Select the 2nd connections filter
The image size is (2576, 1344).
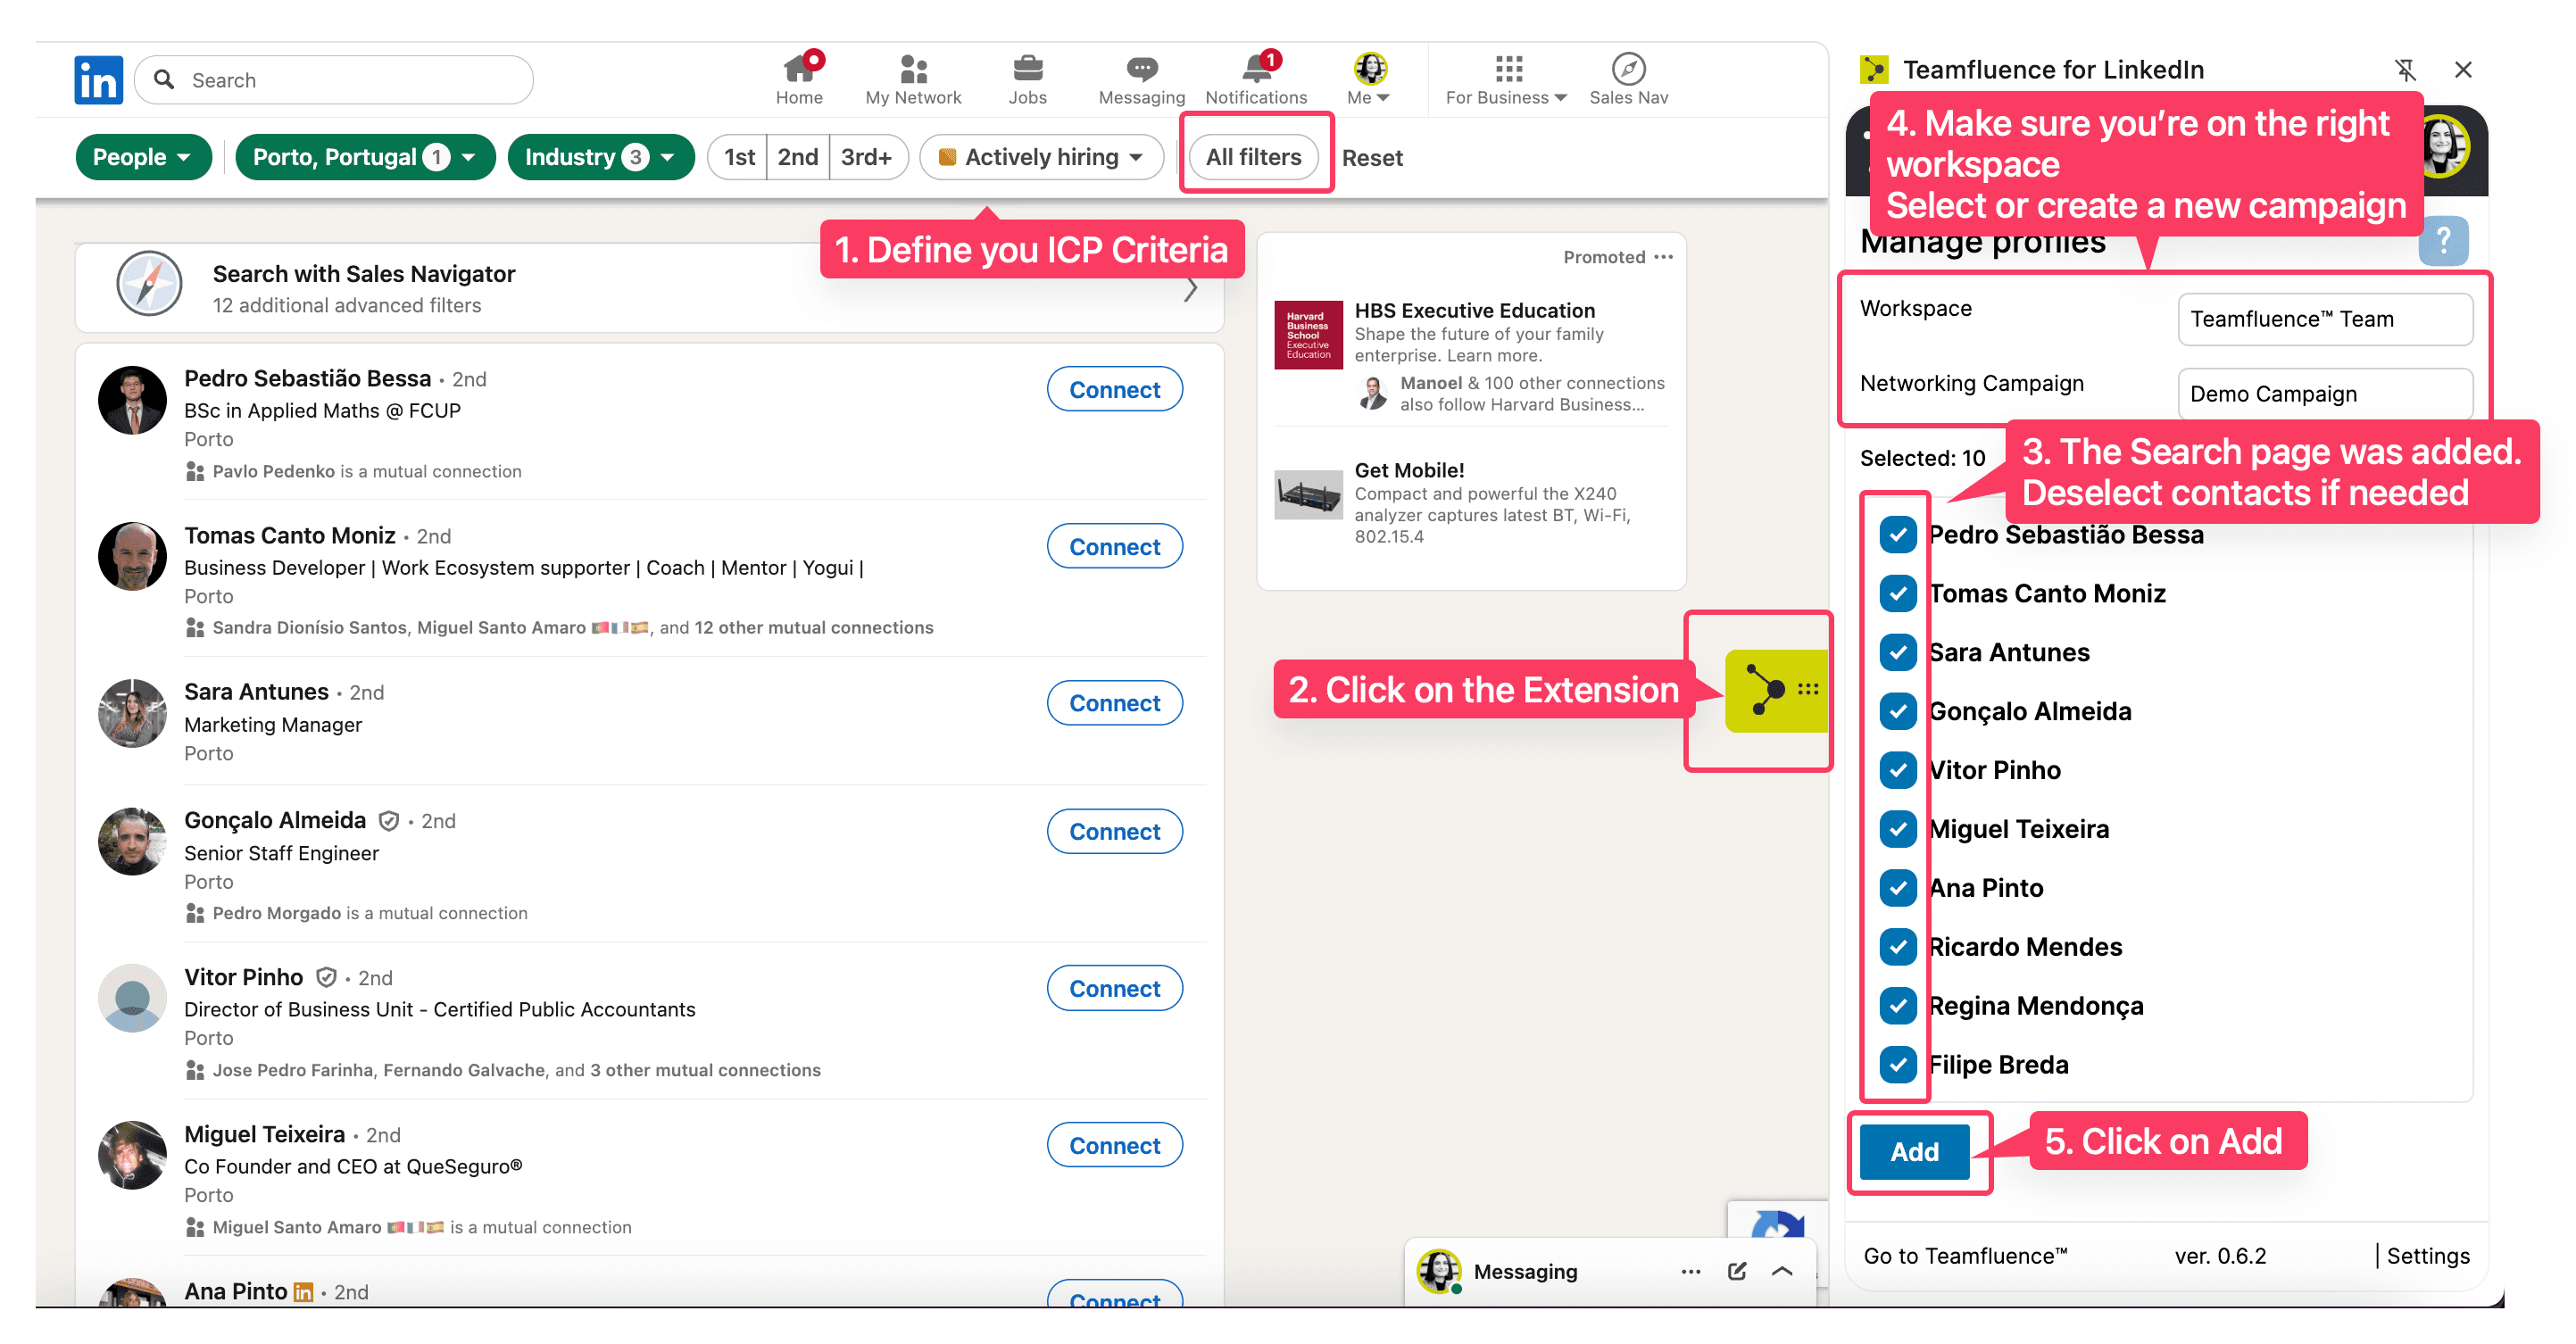(797, 157)
